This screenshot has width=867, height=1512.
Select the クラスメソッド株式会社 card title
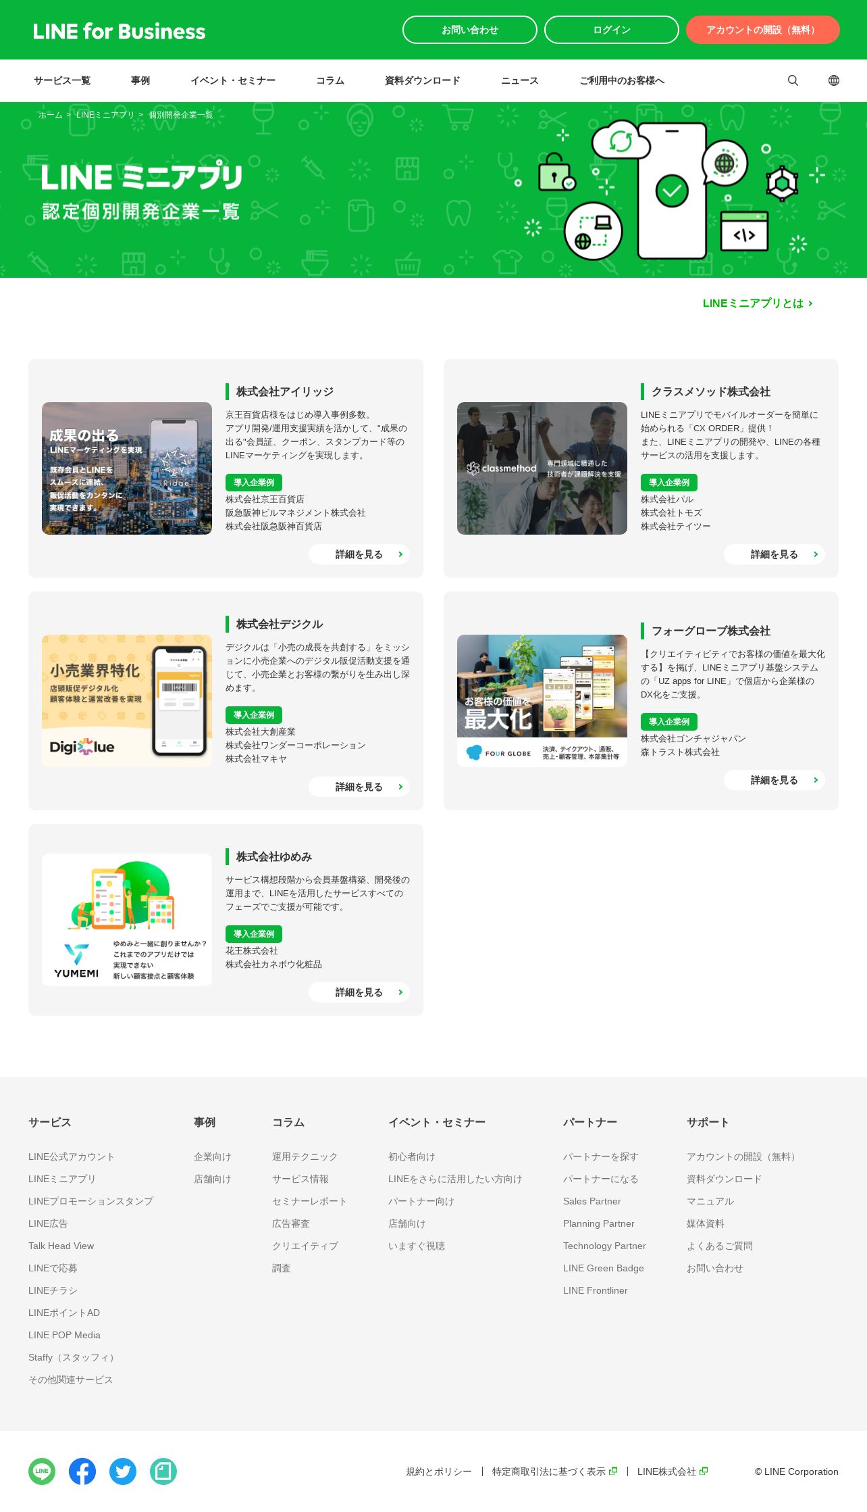tap(711, 392)
